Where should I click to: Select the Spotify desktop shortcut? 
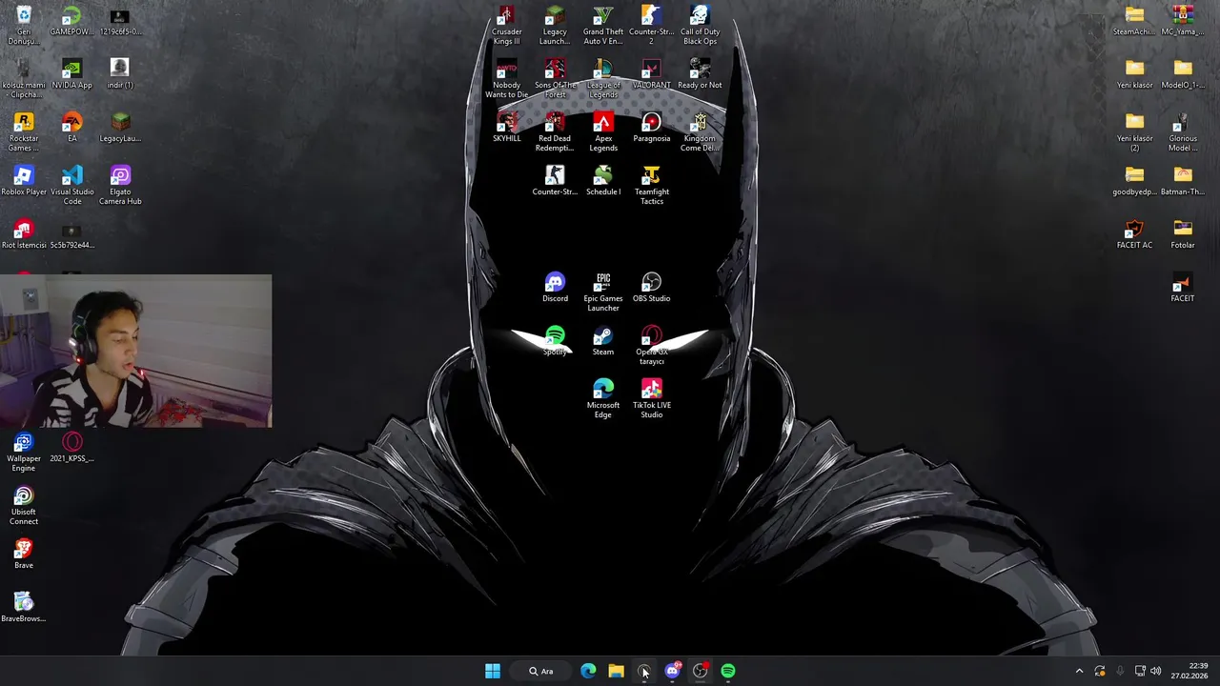(x=555, y=341)
